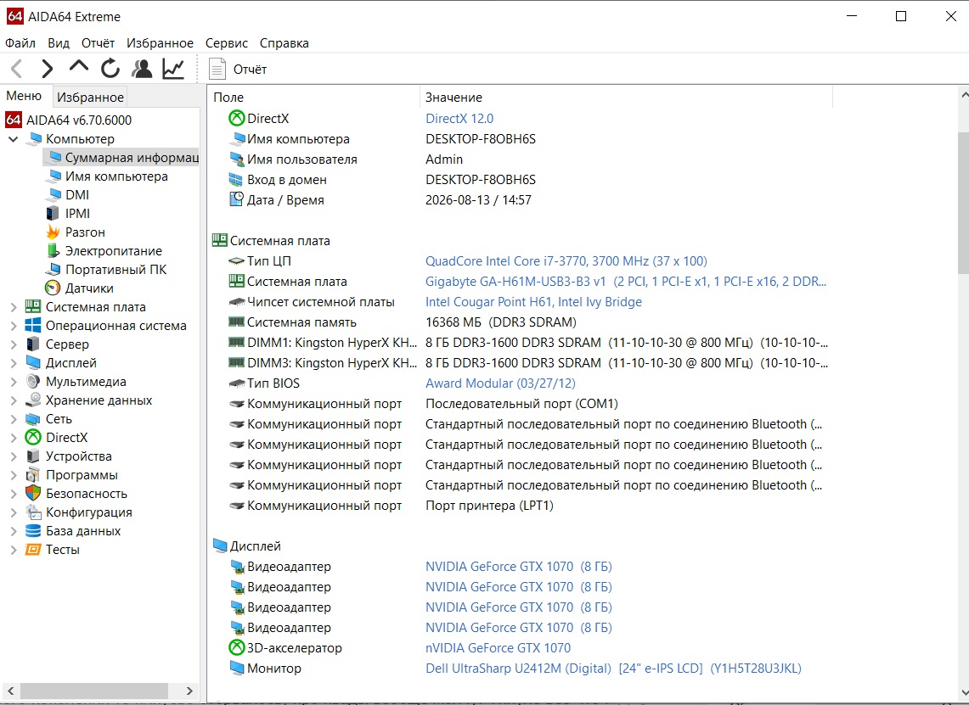The height and width of the screenshot is (705, 969).
Task: Open the Файл menu
Action: (x=20, y=43)
